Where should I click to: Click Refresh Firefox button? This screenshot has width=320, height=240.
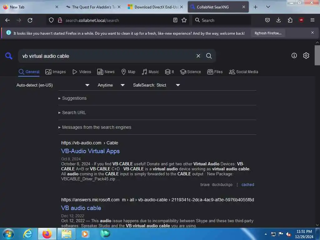pyautogui.click(x=268, y=33)
